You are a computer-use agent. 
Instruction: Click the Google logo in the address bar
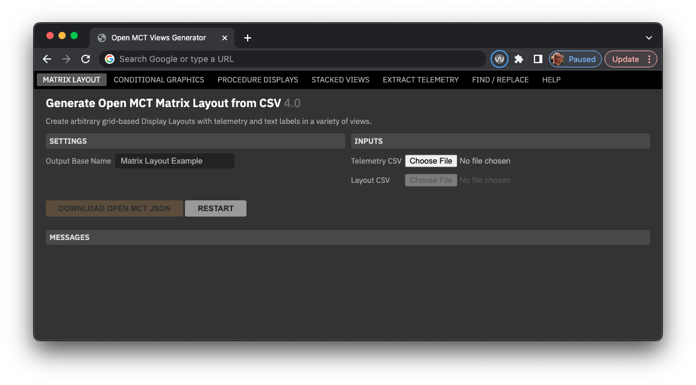110,59
